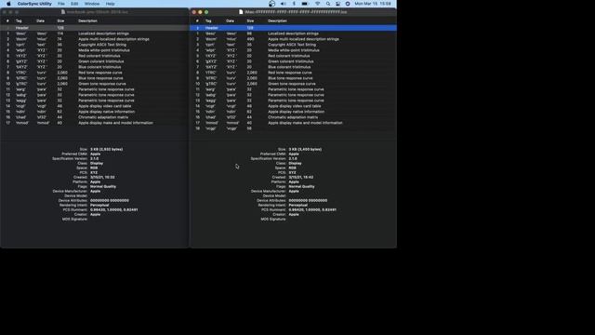The image size is (595, 335).
Task: Open the ColorSync Utility application menu
Action: coord(34,4)
